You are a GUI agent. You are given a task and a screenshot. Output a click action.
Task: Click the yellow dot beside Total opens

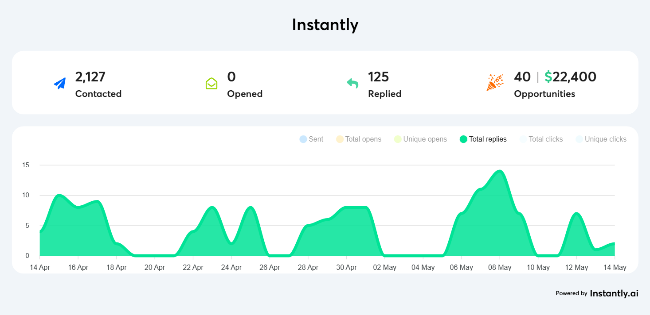point(339,139)
